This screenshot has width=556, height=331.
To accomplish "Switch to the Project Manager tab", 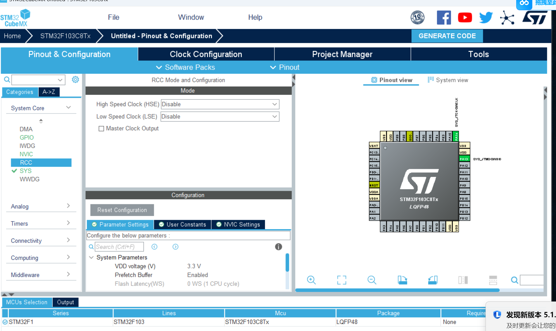I will (342, 54).
